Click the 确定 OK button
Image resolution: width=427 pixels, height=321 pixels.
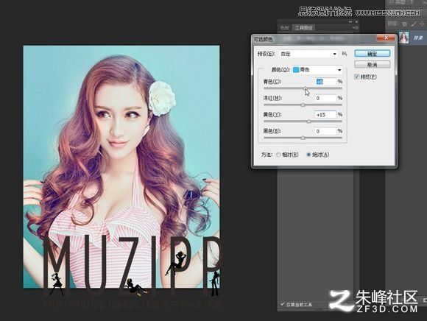click(372, 54)
